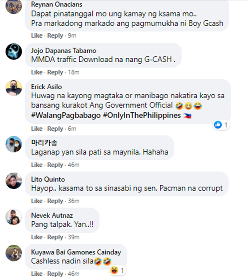Screen dimensions: 248x280
Task: Open Jojo Dapanas Tabamo's profile picture
Action: [14, 51]
